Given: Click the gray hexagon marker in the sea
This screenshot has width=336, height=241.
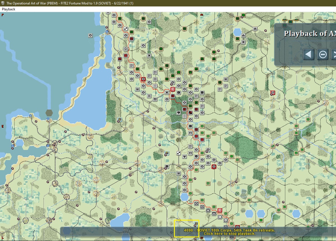Looking at the screenshot, I should pos(49,113).
